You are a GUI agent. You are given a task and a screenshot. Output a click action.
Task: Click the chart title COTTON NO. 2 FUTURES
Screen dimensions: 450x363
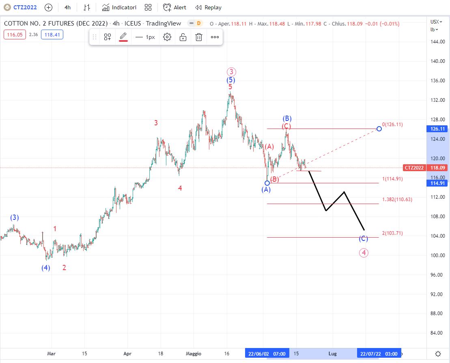coord(56,24)
